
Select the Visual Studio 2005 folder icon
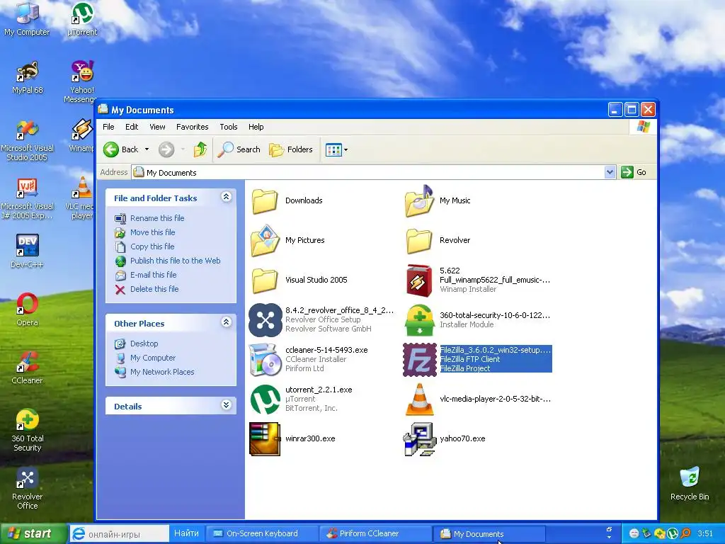click(265, 280)
